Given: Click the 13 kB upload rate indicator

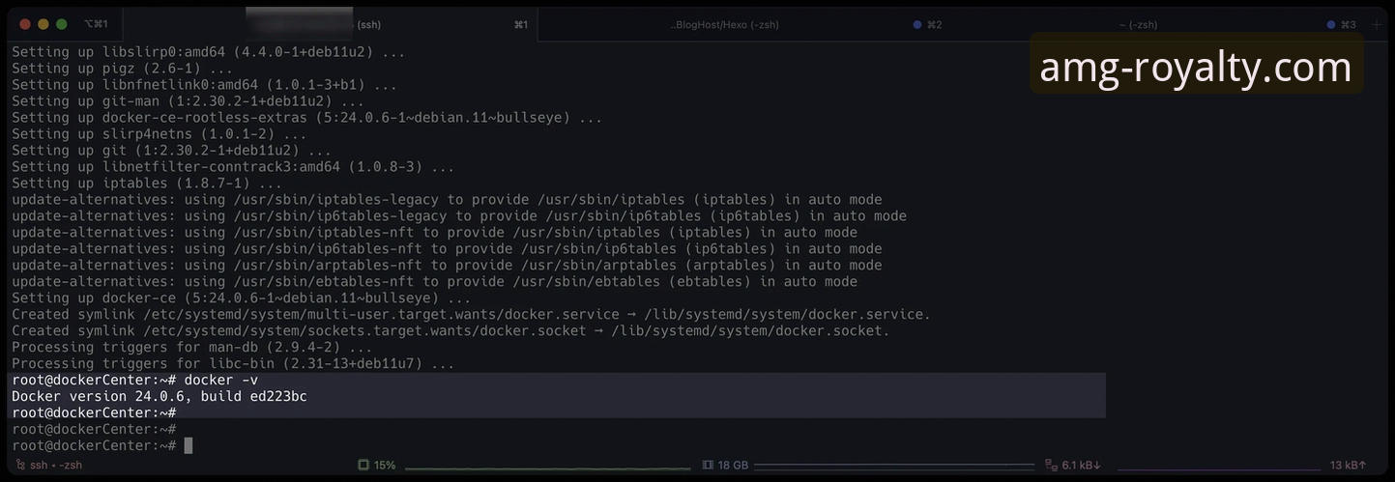Looking at the screenshot, I should tap(1348, 465).
